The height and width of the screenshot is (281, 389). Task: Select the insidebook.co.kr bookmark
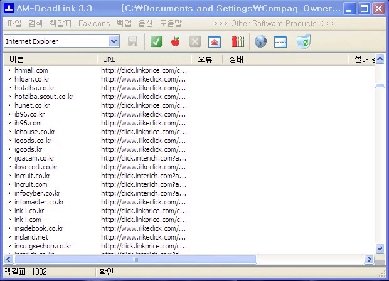39,228
